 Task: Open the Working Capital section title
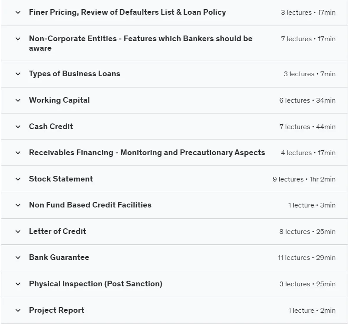click(59, 100)
